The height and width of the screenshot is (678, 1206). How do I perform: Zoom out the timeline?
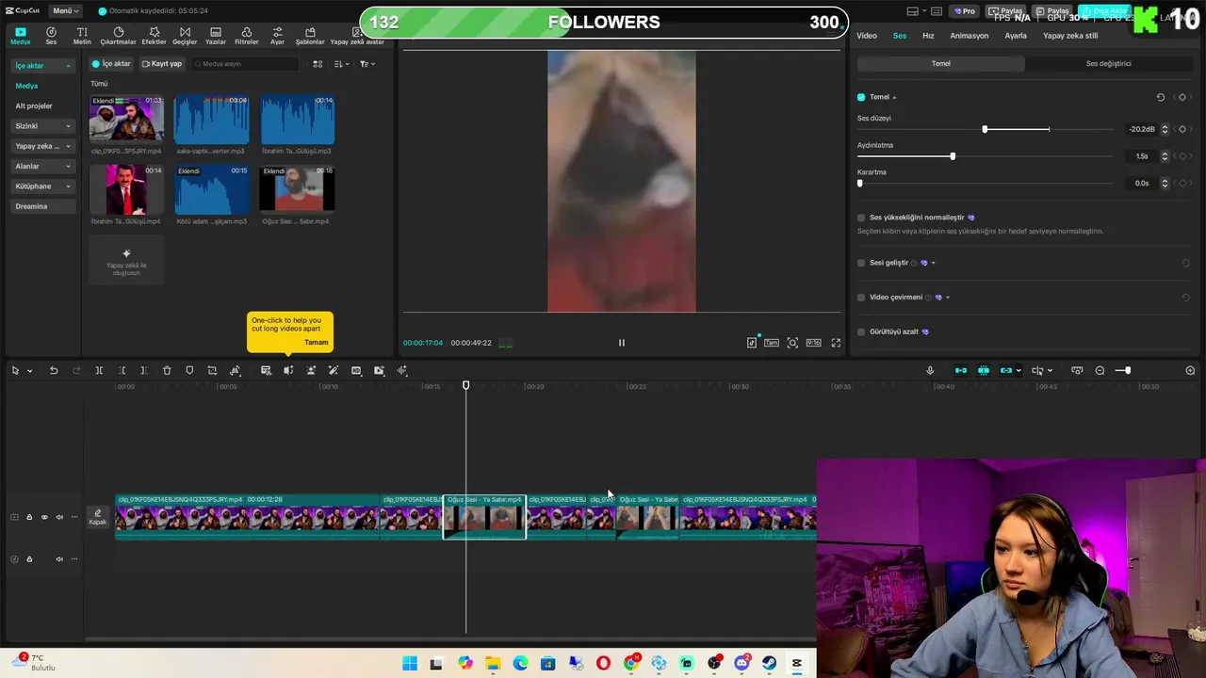pos(1100,370)
